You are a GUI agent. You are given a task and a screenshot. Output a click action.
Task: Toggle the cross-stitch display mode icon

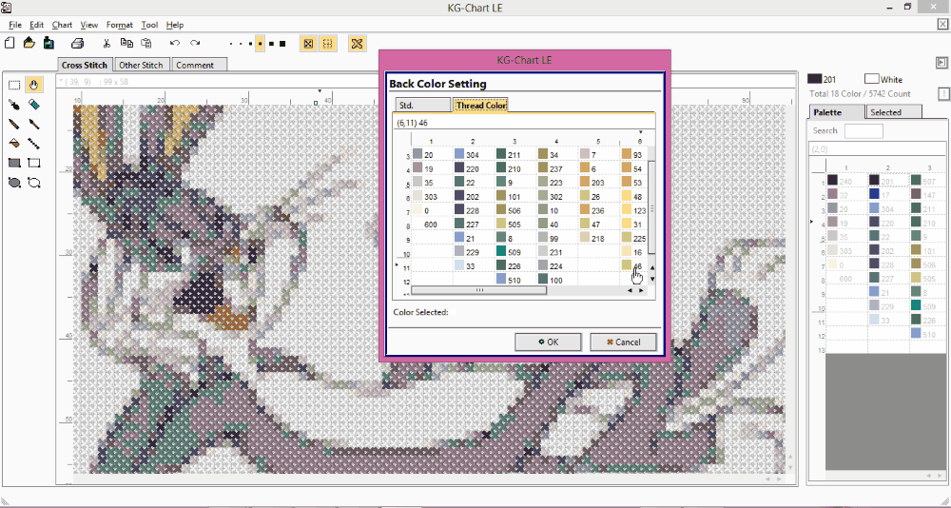click(x=357, y=44)
